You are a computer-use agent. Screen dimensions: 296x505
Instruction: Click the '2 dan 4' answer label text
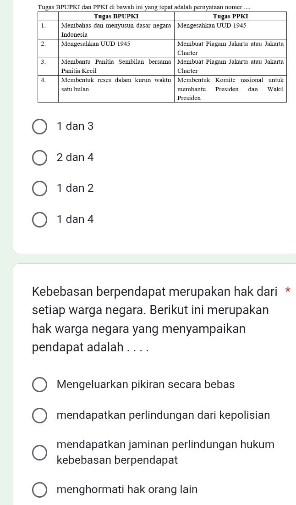click(75, 157)
